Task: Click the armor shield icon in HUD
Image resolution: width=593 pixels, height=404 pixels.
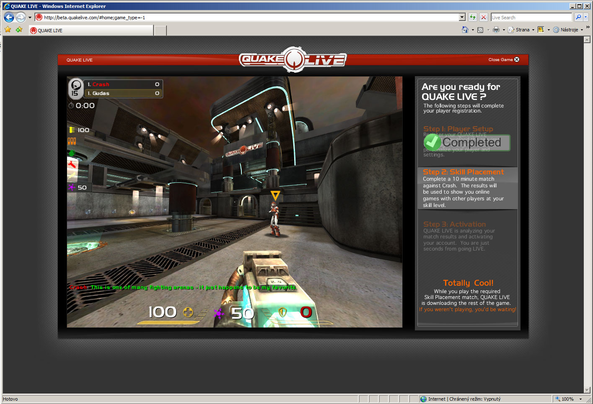Action: click(282, 312)
